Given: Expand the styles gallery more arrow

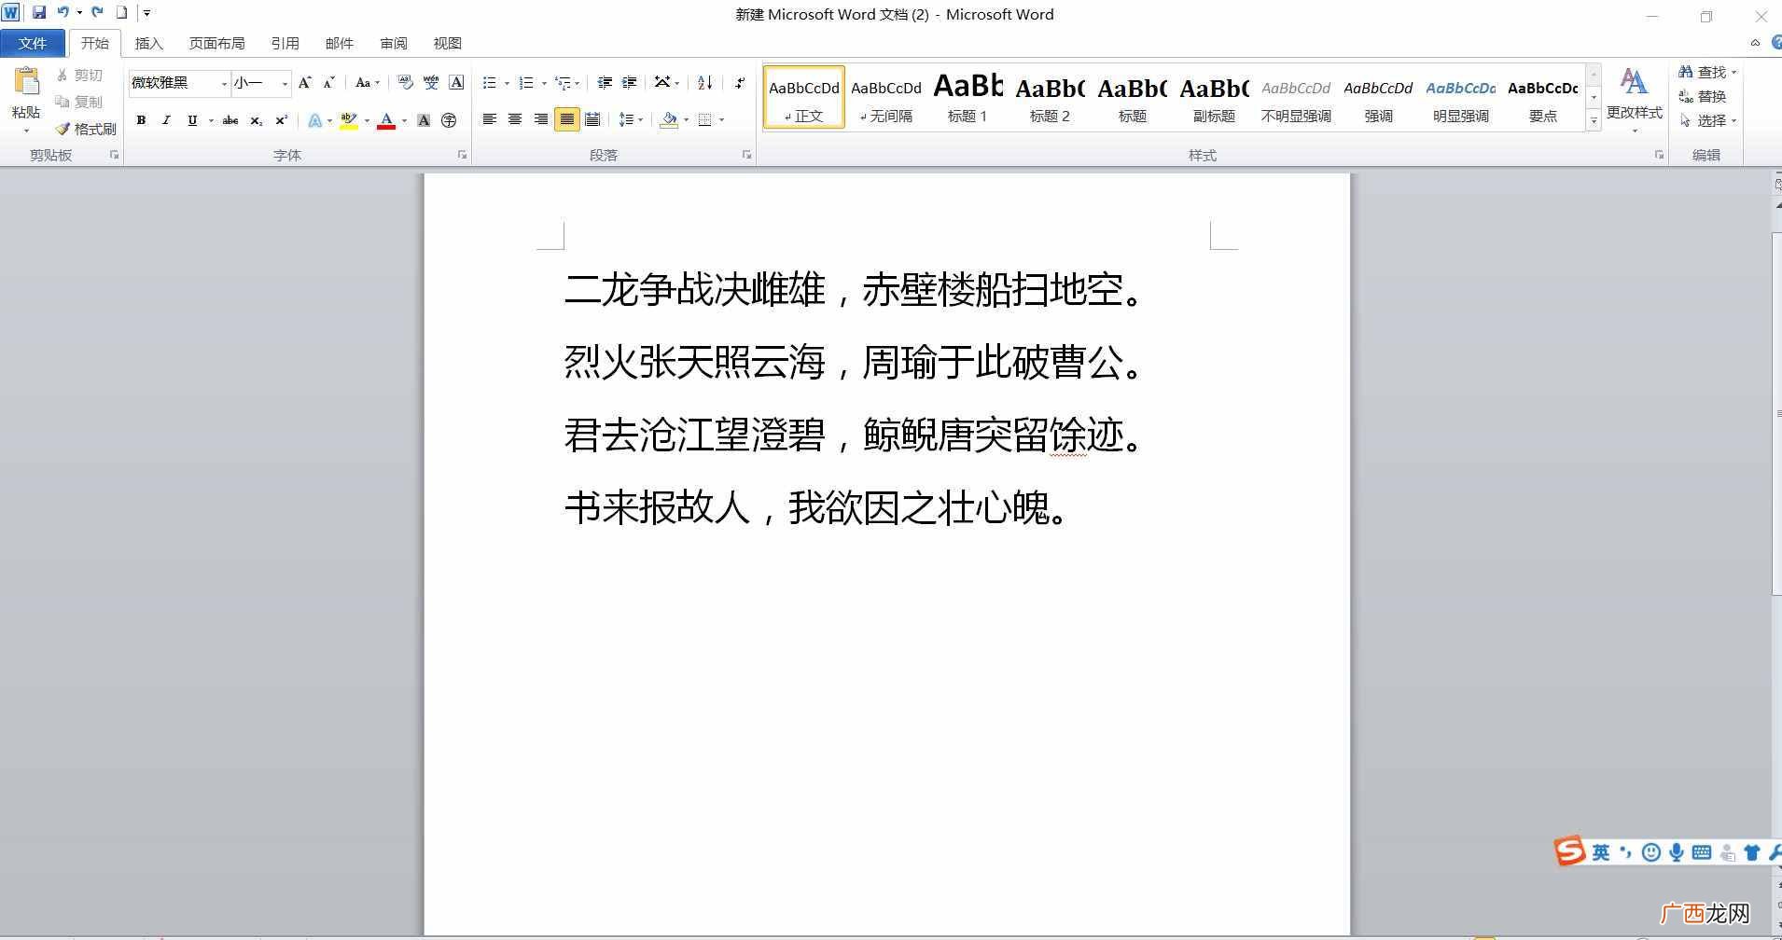Looking at the screenshot, I should [x=1594, y=121].
